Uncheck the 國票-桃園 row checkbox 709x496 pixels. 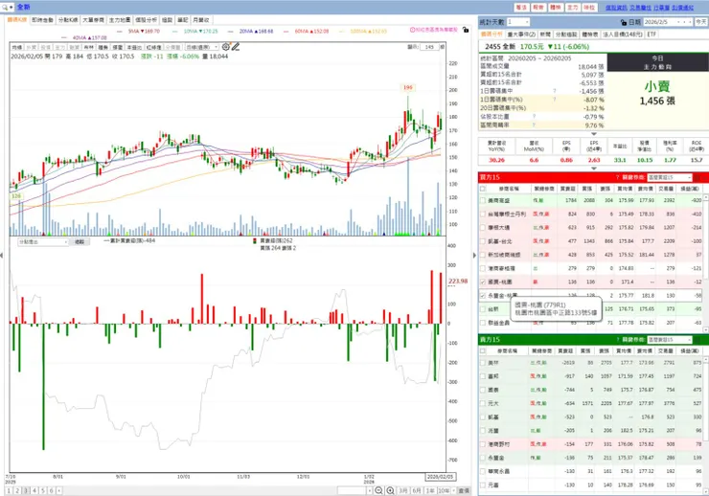tap(483, 282)
